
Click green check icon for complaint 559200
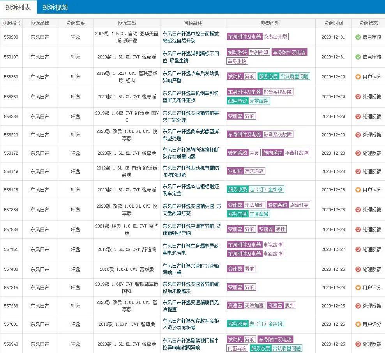tap(358, 37)
